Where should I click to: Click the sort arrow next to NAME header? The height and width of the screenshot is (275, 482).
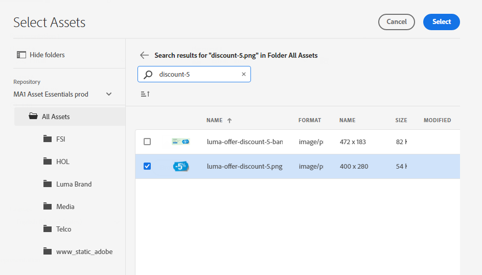coord(229,121)
